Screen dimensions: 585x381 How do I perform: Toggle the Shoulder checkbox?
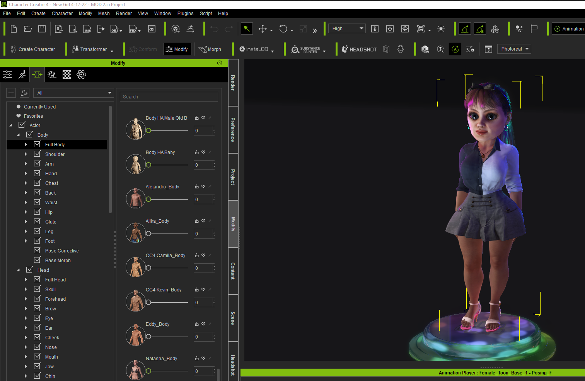click(38, 154)
